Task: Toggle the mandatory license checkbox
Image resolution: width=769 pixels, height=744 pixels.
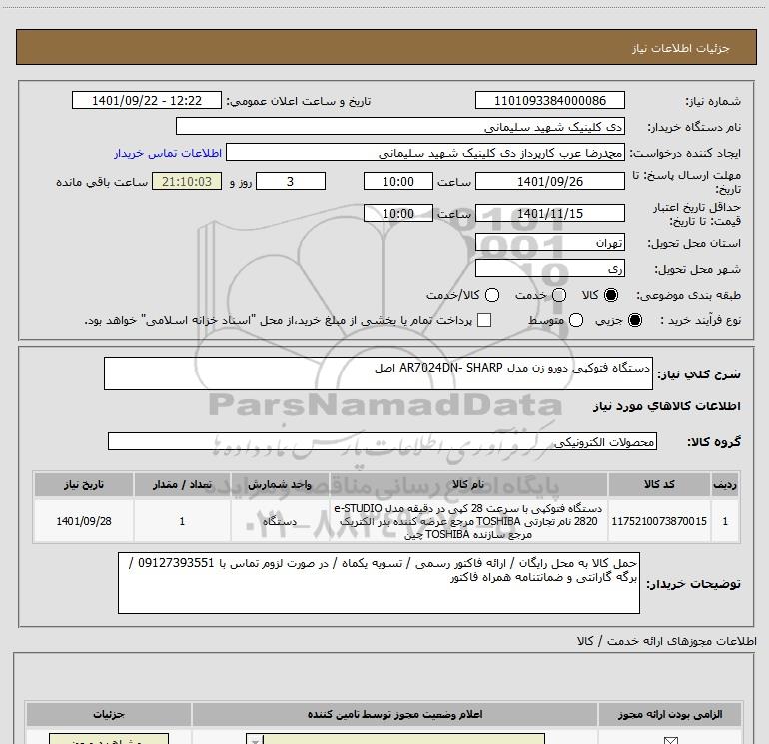Action: [670, 740]
